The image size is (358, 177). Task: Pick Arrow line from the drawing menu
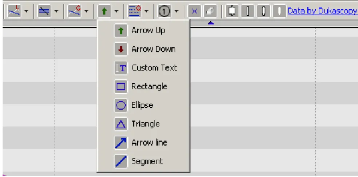[143, 143]
